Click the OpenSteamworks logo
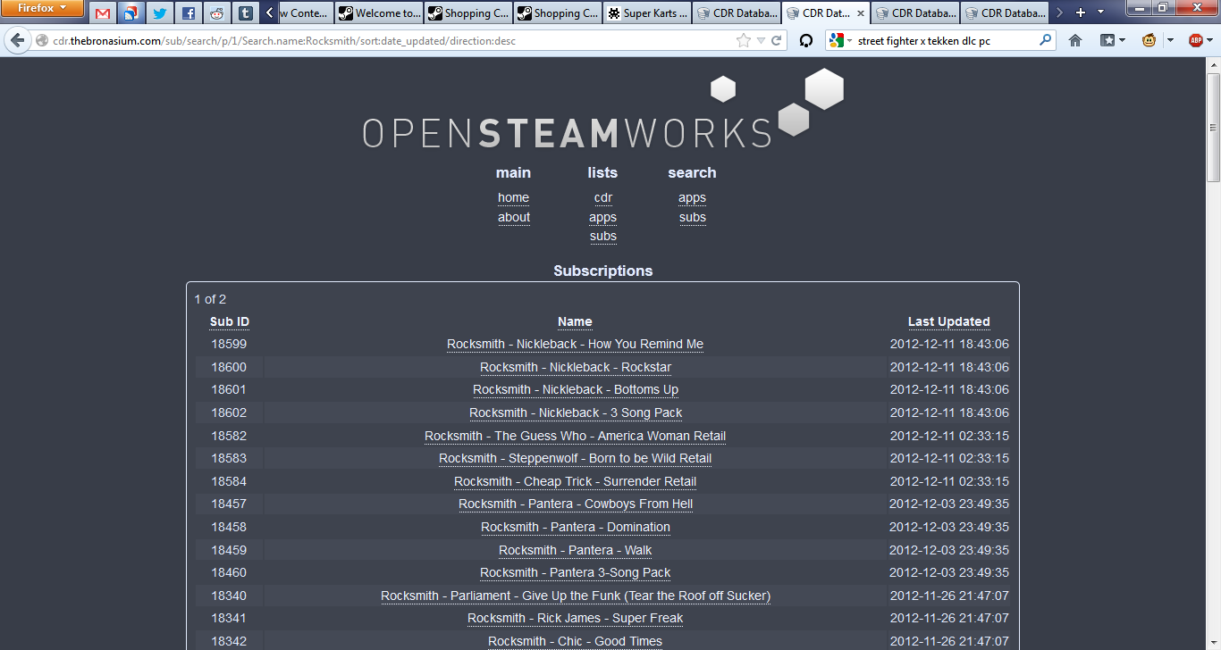1221x650 pixels. pyautogui.click(x=603, y=109)
